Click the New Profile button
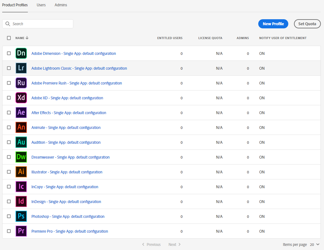The height and width of the screenshot is (250, 324). coord(273,24)
